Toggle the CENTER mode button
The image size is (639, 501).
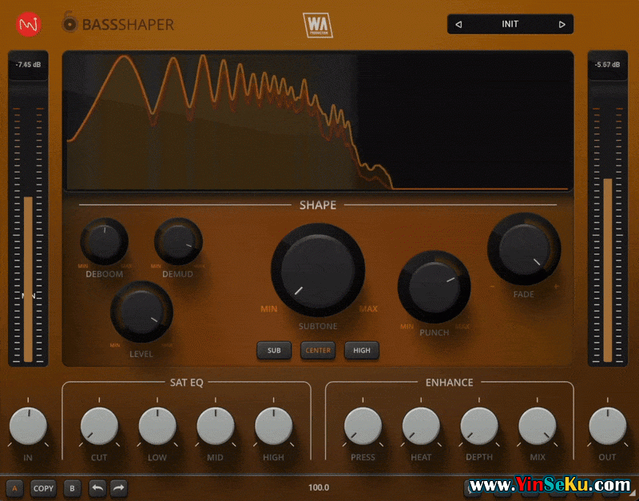point(318,350)
